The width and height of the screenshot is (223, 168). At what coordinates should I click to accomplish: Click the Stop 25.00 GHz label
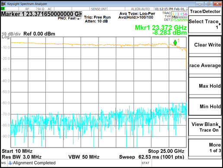(166, 151)
